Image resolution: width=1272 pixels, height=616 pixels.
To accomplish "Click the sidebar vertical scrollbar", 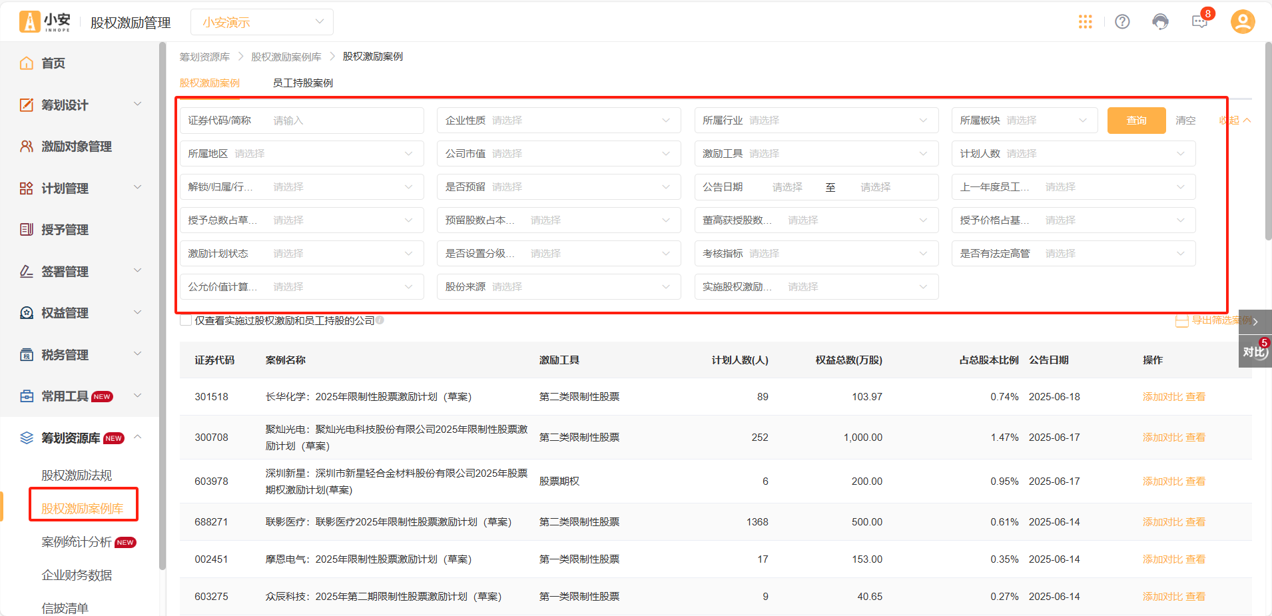I will [162, 306].
